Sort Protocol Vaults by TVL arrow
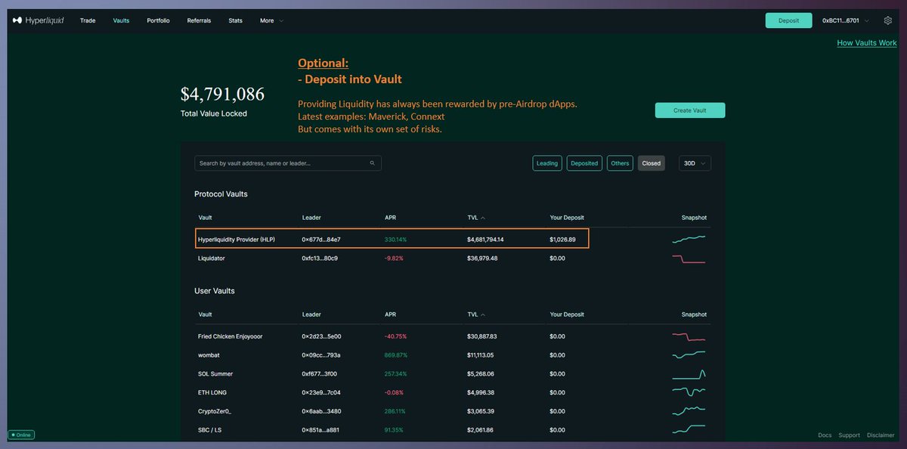Image resolution: width=907 pixels, height=449 pixels. (x=483, y=218)
